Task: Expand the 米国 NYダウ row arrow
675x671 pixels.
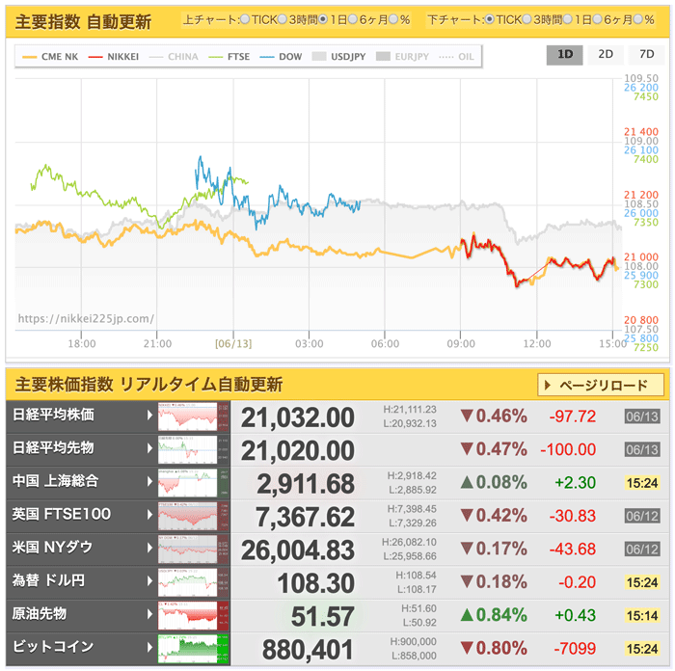Action: click(150, 548)
